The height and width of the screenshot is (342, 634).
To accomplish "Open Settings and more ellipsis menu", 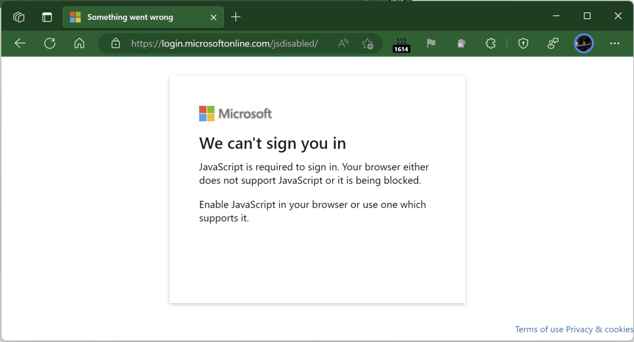I will pyautogui.click(x=614, y=43).
